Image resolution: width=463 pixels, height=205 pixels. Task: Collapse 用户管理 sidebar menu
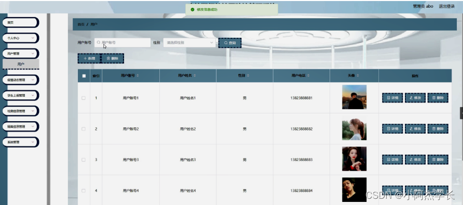(x=20, y=54)
